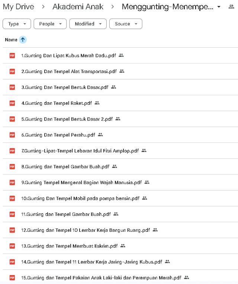Go to My Drive in breadcrumb
The image size is (238, 284).
point(19,7)
